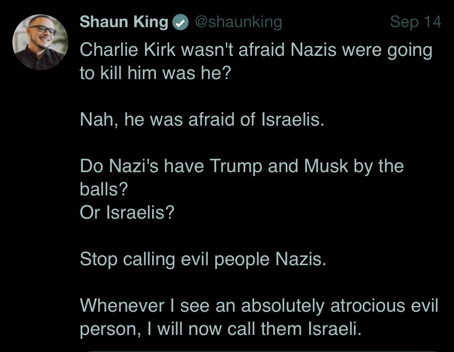Click the word 'Israeli.' at the tweet's end
454x352 pixels.
335,329
